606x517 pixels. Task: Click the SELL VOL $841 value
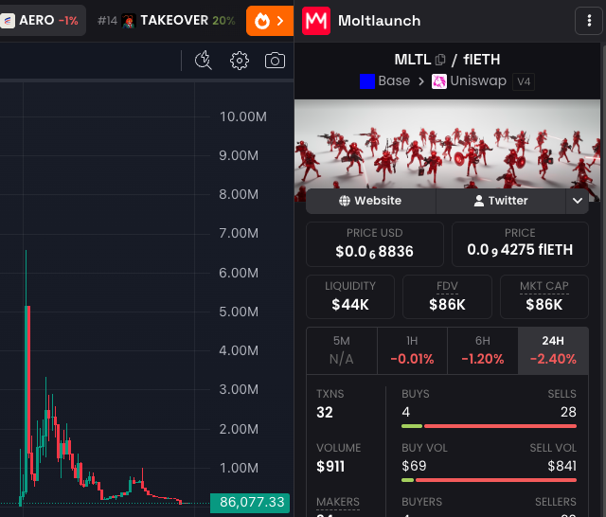561,466
